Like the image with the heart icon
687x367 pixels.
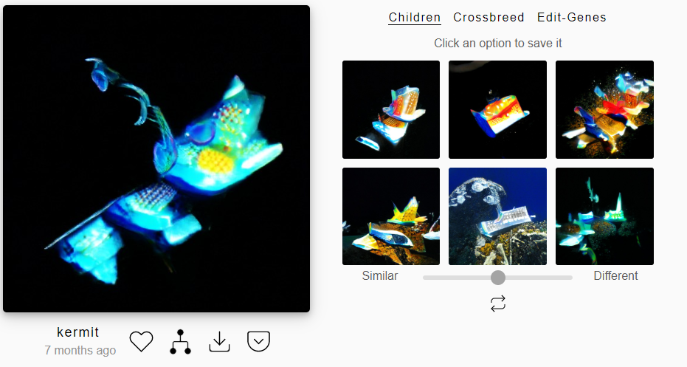tap(141, 341)
